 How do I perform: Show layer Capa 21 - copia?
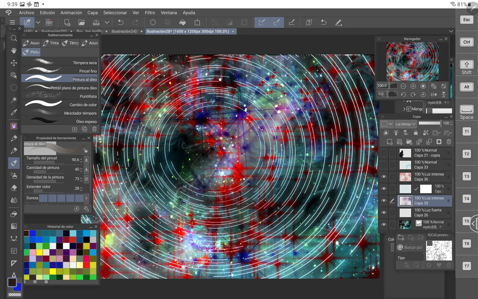(x=384, y=153)
